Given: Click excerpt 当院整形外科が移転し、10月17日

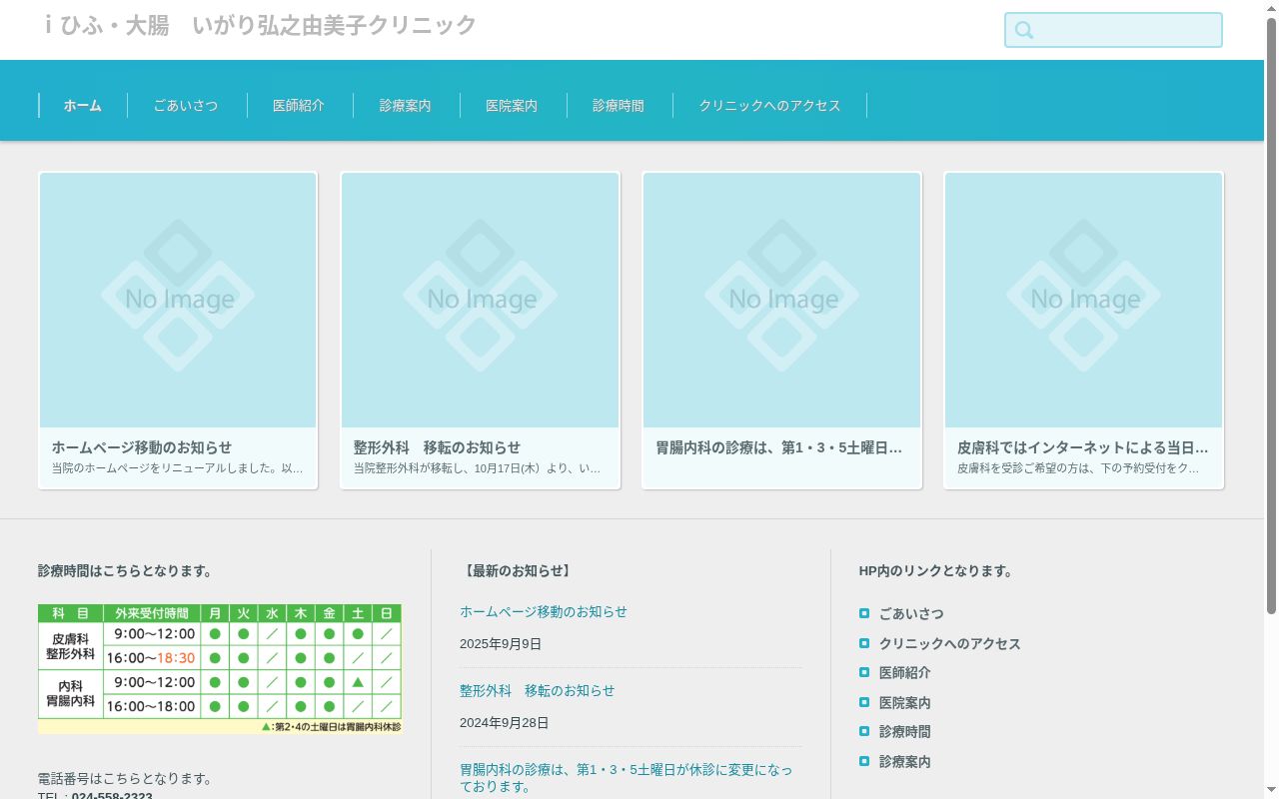Looking at the screenshot, I should pyautogui.click(x=478, y=467).
